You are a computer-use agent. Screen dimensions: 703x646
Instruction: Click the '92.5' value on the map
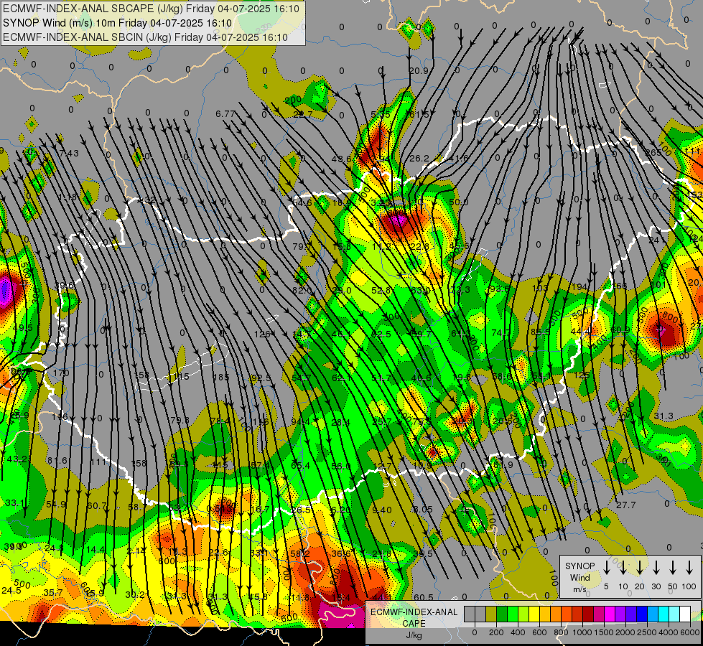[261, 378]
